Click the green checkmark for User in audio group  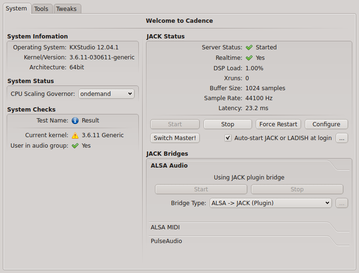75,146
